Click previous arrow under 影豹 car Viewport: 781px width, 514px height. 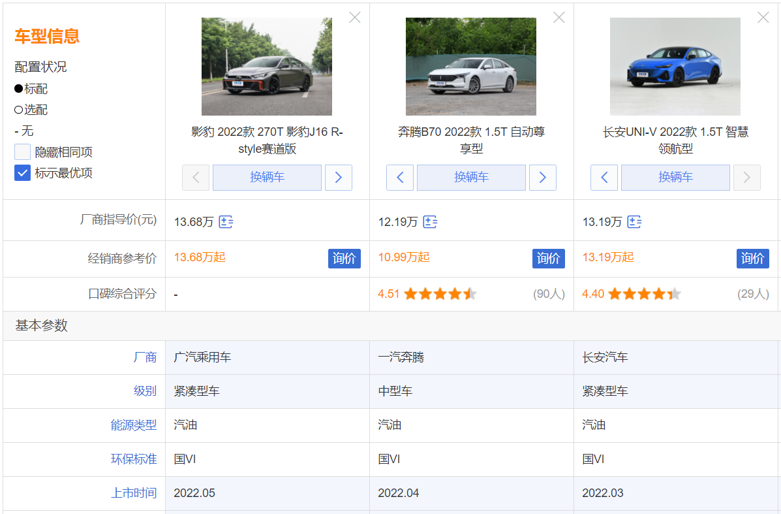tap(196, 178)
